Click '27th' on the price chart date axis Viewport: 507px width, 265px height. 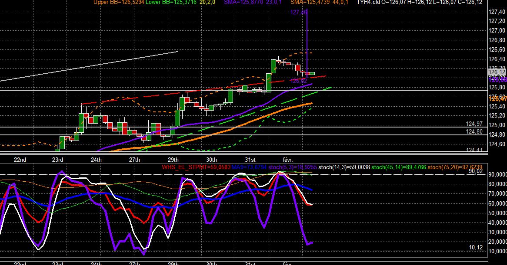coord(134,160)
